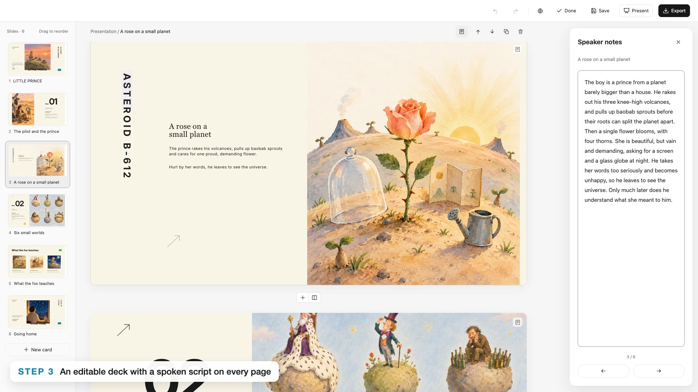Click 'Drag to reorder' label
Viewport: 698px width, 392px height.
tap(54, 31)
